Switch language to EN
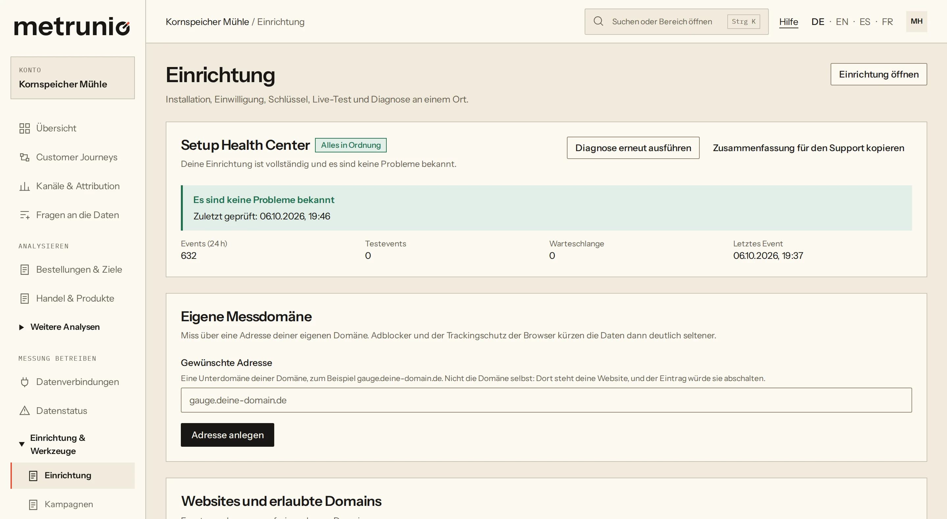 pos(842,22)
